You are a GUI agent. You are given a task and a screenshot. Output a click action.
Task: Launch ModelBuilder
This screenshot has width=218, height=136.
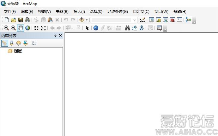click(x=188, y=20)
